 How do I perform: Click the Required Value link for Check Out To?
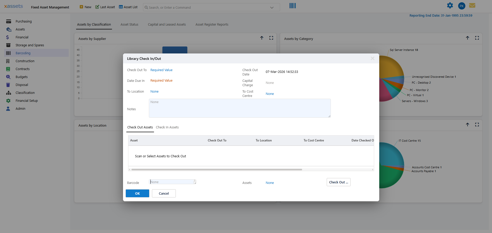(161, 70)
